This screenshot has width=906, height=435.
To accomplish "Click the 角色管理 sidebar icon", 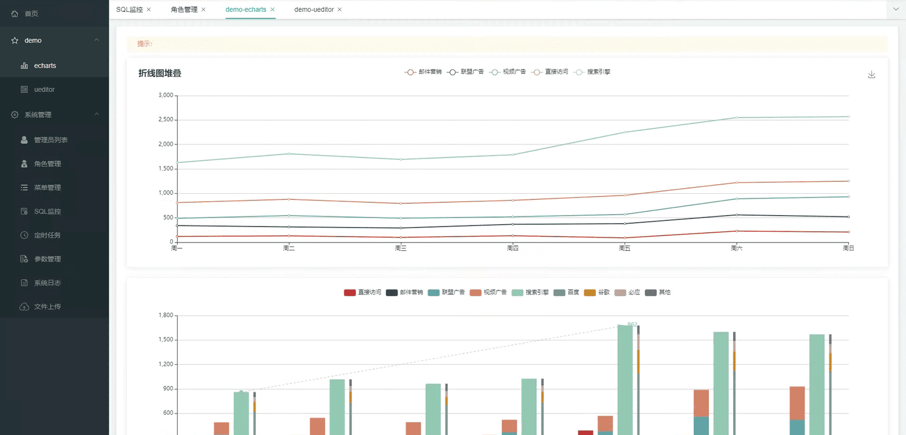I will point(24,164).
